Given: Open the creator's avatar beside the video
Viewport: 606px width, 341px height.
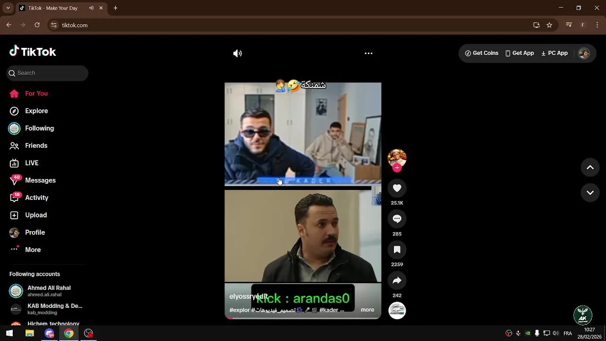Looking at the screenshot, I should [x=397, y=158].
